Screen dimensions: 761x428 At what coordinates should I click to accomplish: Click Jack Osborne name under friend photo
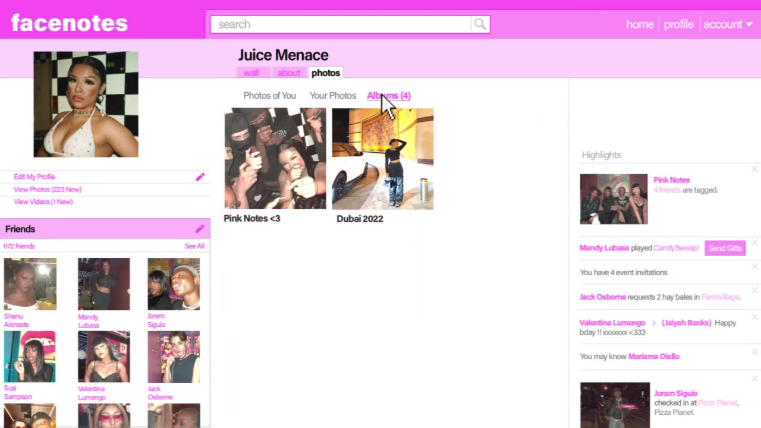(160, 393)
